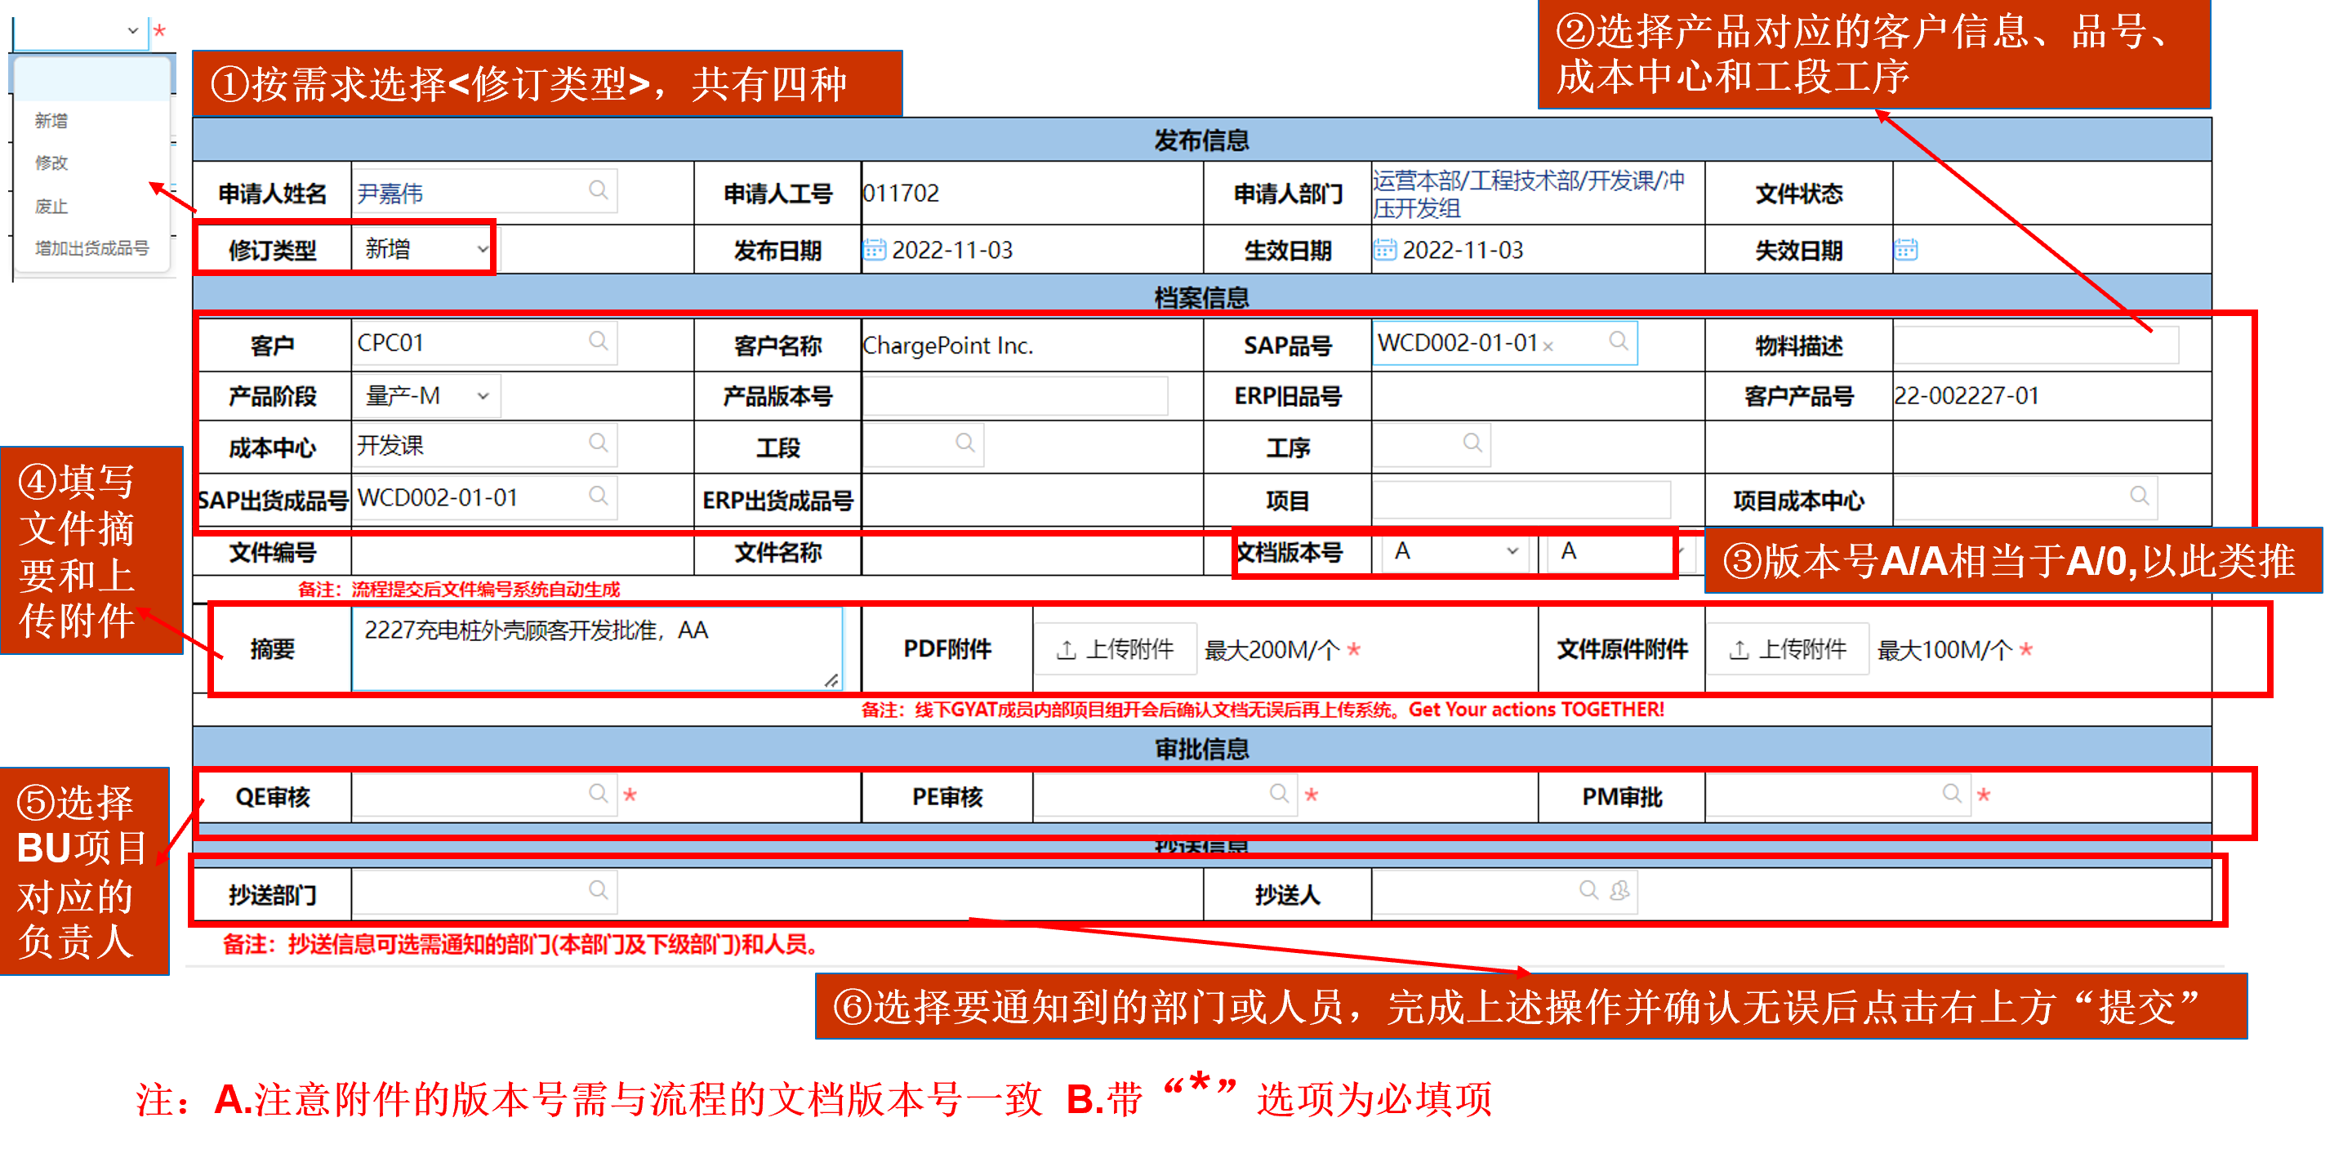
Task: Click search icon in PE审核 field
Action: [1279, 793]
